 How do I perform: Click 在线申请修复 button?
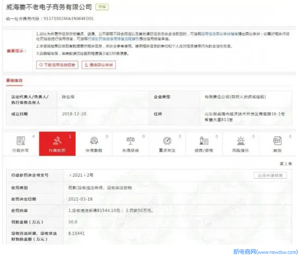(x=270, y=175)
